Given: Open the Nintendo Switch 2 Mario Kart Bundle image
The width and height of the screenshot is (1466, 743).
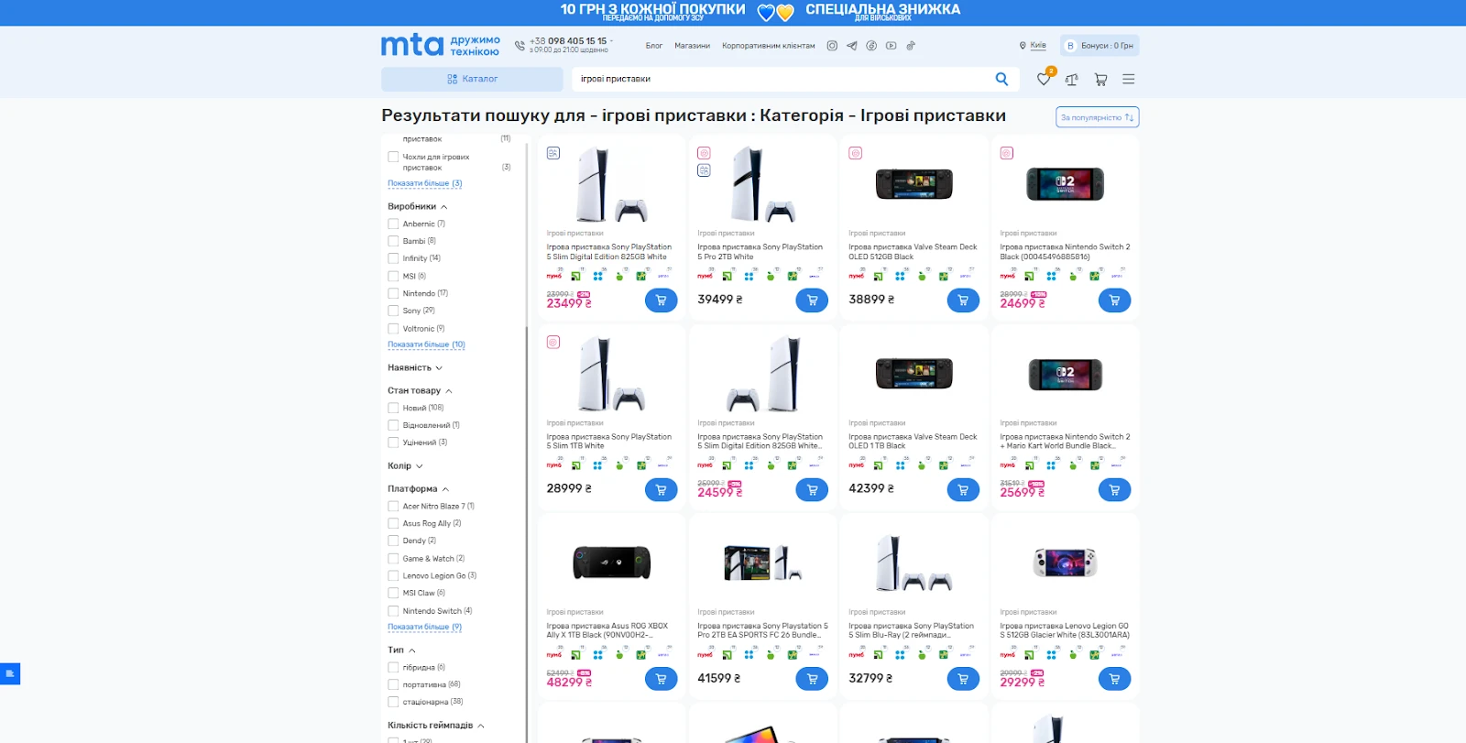Looking at the screenshot, I should 1065,374.
